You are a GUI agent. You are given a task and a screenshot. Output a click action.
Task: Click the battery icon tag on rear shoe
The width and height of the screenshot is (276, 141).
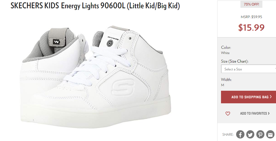click(57, 42)
